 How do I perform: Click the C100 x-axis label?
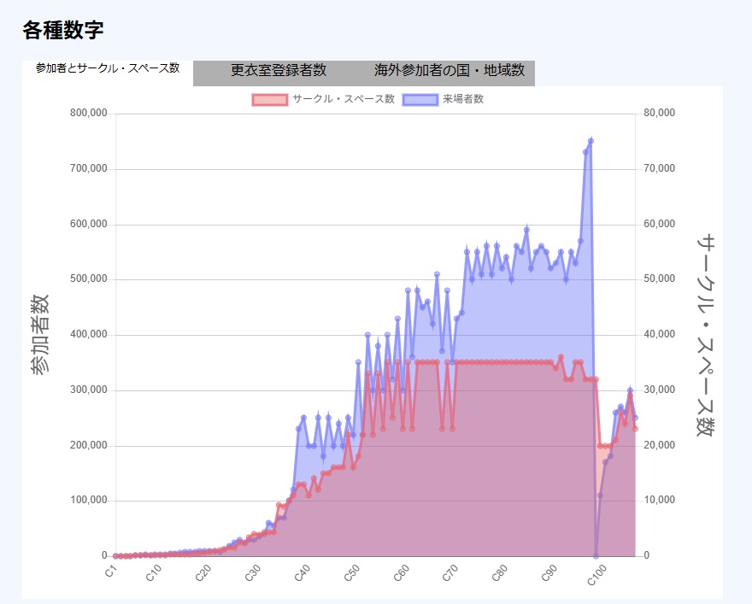point(598,573)
